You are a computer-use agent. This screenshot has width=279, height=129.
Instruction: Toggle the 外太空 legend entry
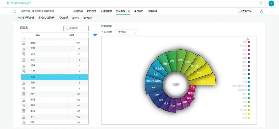[245, 46]
